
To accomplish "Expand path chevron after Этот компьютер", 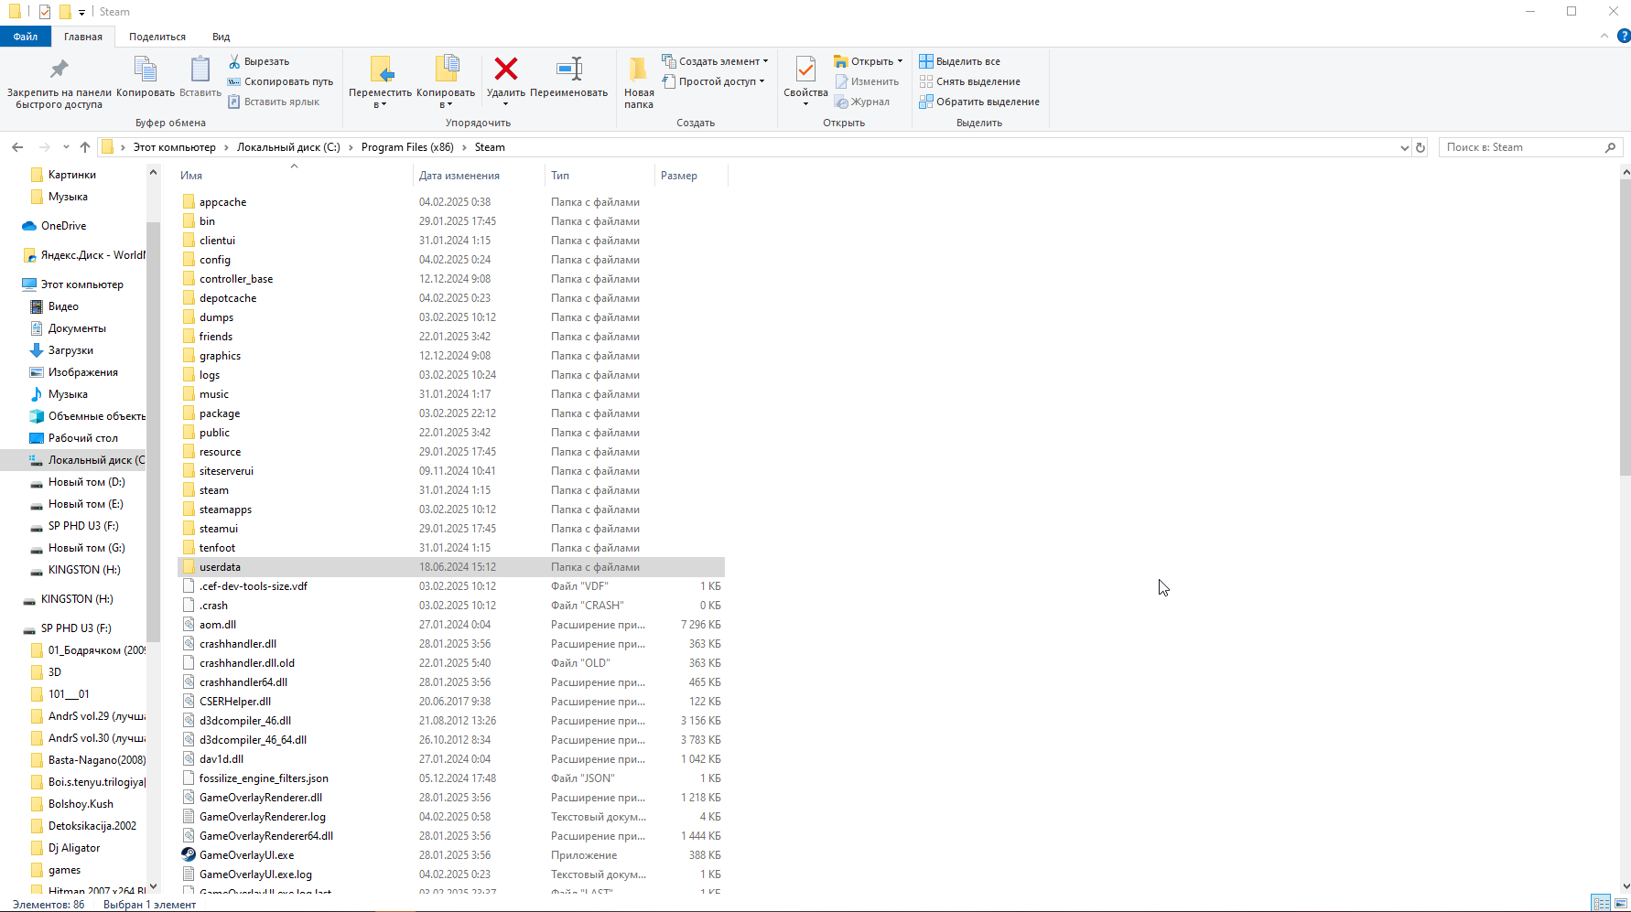I will point(226,147).
